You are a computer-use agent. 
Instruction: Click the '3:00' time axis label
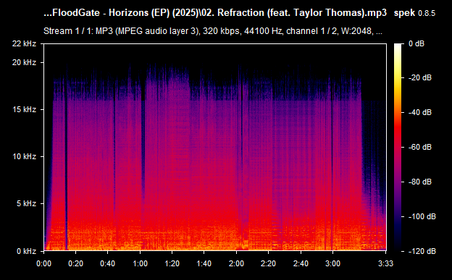[332, 263]
